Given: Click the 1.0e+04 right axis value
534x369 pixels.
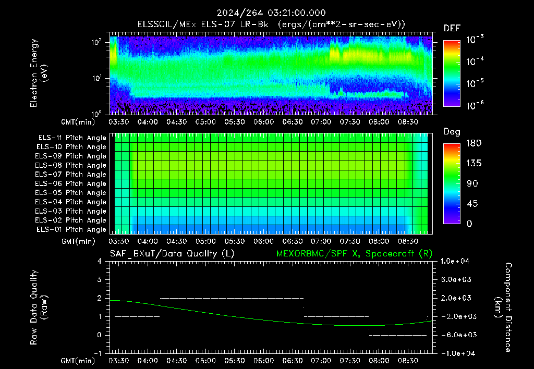Looking at the screenshot, I should (455, 261).
